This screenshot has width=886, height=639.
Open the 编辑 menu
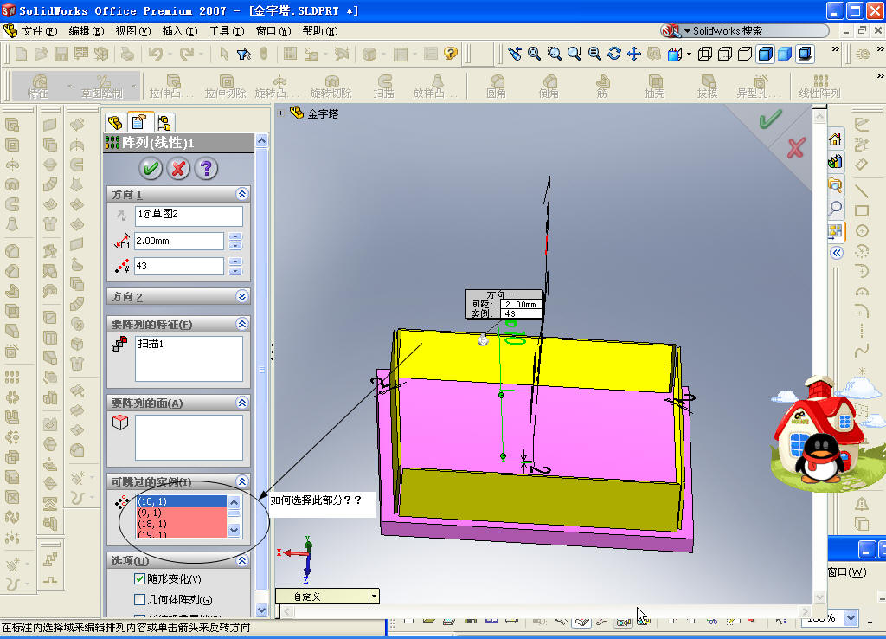[86, 30]
